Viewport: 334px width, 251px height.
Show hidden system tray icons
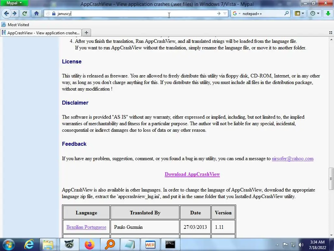click(x=277, y=245)
